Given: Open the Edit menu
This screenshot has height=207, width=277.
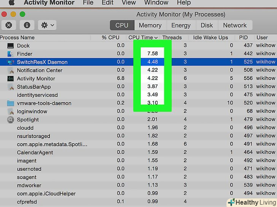Looking at the screenshot, I should coord(107,2).
